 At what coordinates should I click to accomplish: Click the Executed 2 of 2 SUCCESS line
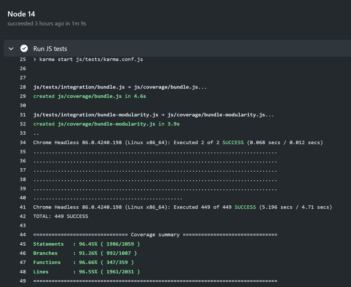tap(178, 143)
